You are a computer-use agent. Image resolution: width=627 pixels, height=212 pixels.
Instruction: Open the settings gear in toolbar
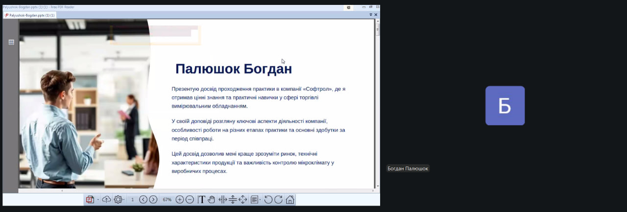pos(118,199)
